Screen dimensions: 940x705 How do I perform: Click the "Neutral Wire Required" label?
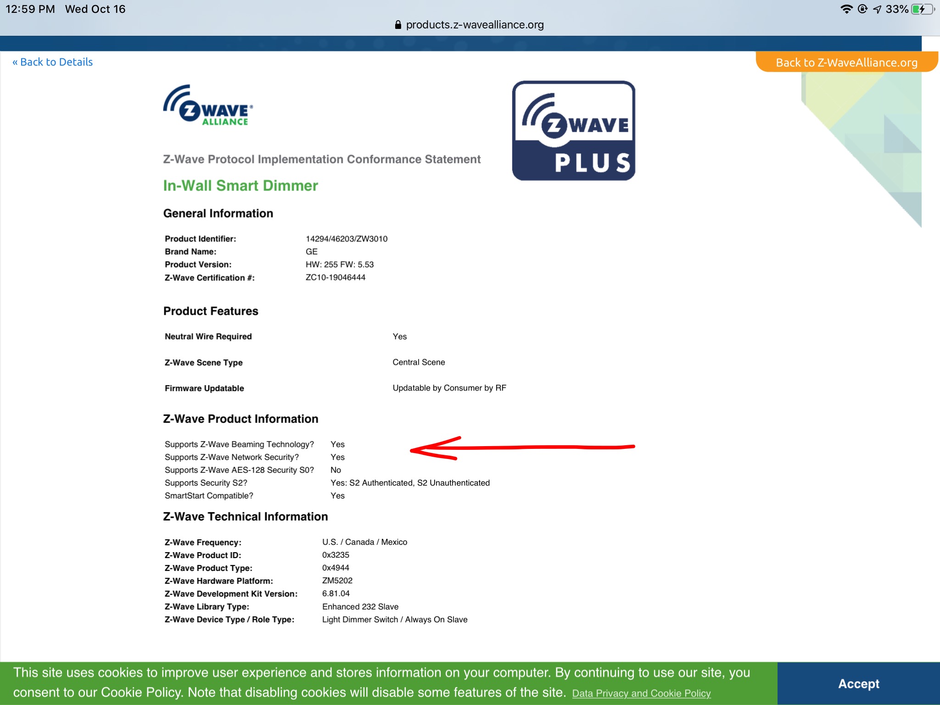[208, 336]
